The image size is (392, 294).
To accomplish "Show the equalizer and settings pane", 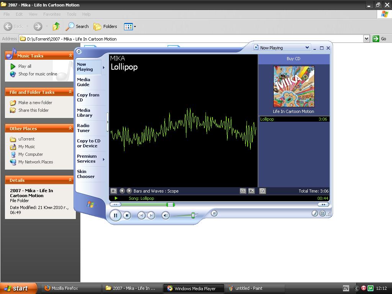I will point(214,213).
